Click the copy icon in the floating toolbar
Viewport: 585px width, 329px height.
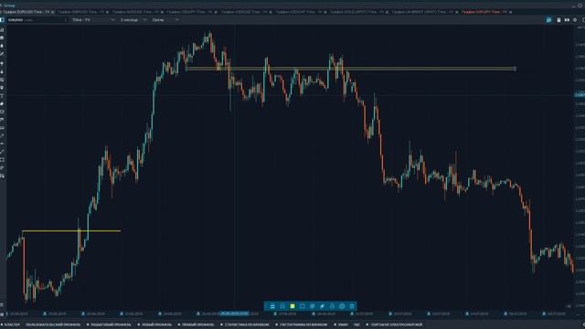(313, 306)
